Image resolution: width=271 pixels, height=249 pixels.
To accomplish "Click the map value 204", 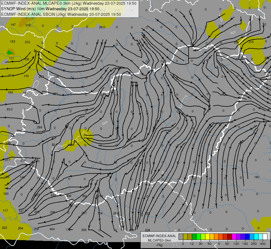I will click(x=20, y=229).
